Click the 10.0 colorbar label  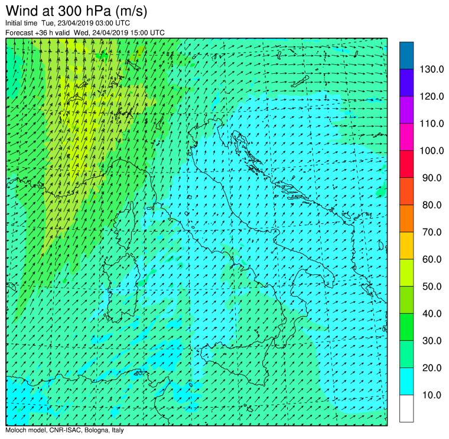pyautogui.click(x=432, y=395)
